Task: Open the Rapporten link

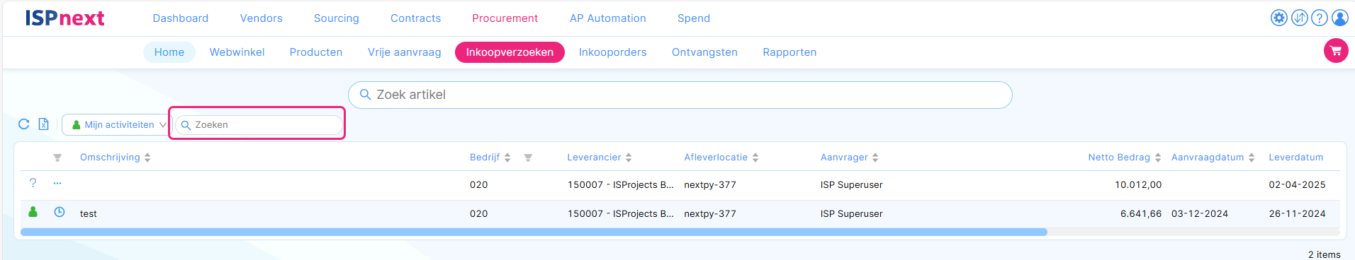Action: pos(789,52)
